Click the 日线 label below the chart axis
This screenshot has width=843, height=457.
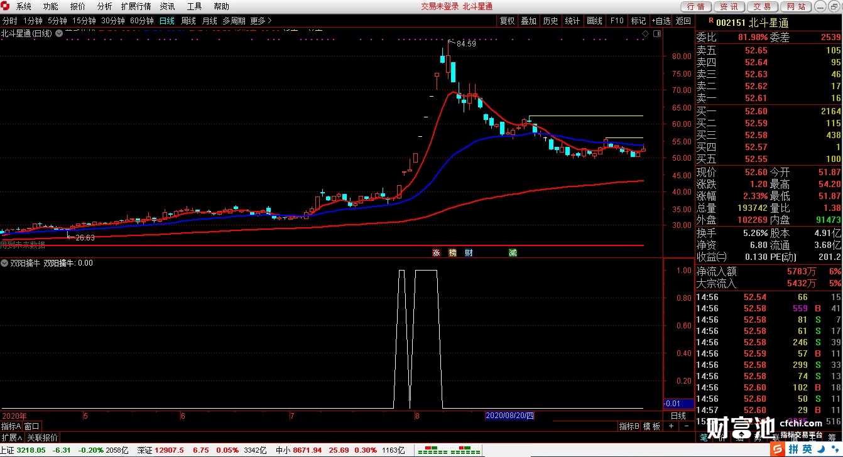[x=678, y=416]
